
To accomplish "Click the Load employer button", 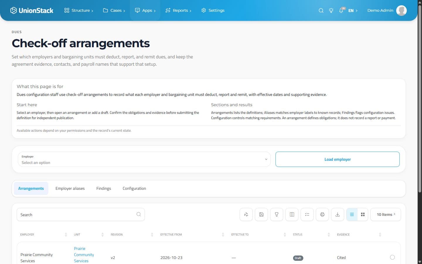I will point(338,159).
